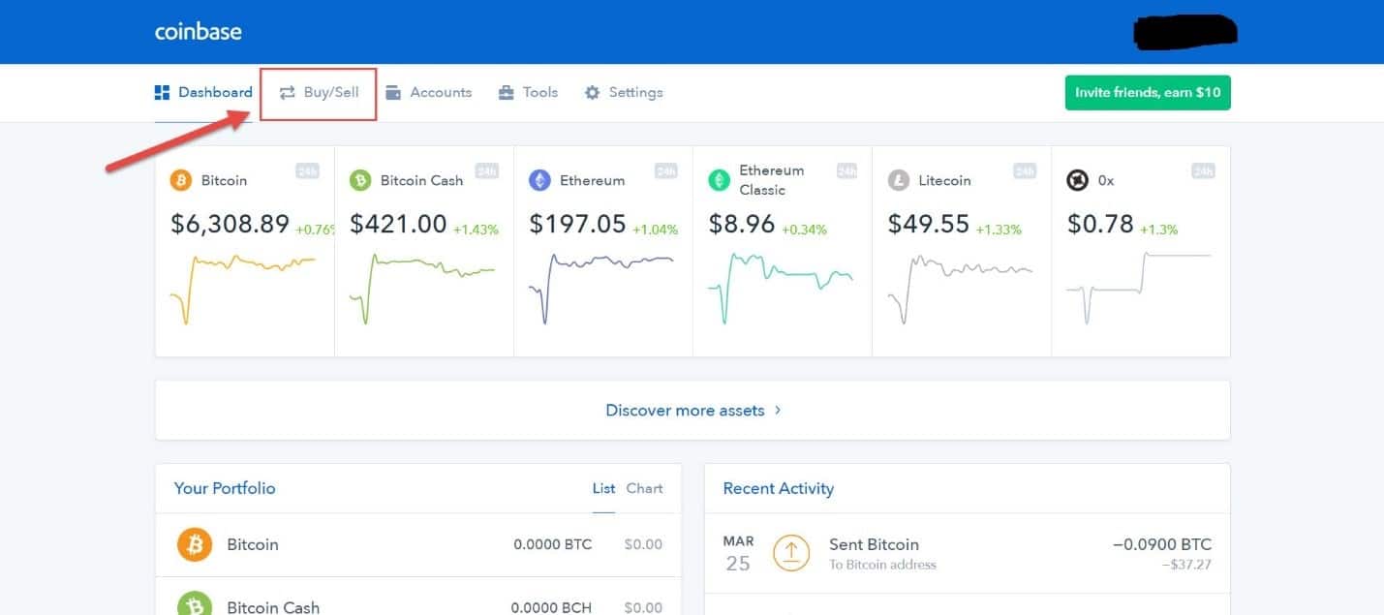Click Discover more assets link
1384x615 pixels.
[x=692, y=411]
